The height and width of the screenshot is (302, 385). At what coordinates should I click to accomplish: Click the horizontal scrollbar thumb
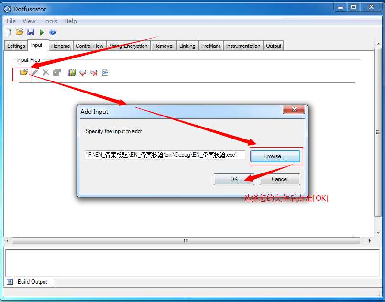[186, 241]
